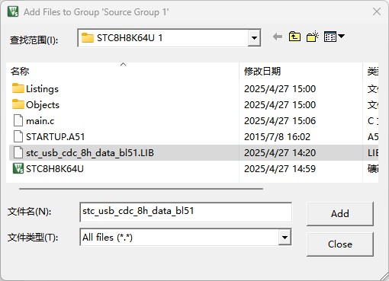Click the Keil icon beside STC8H8K64U
Screen dimensions: 389x281
[x=18, y=168]
